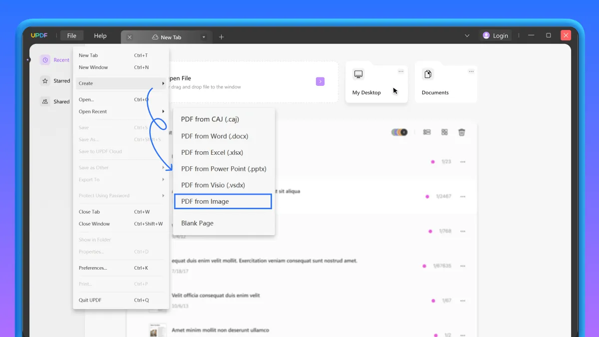This screenshot has width=599, height=337.
Task: Click the Login button
Action: pos(495,35)
